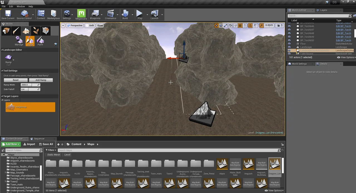Switch to Place mode icon

point(6,31)
